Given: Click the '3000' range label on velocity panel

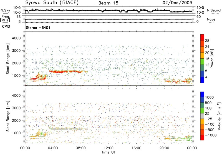Looking at the screenshot, I should 16,108.
